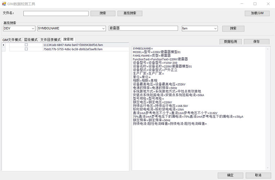The width and height of the screenshot is (275, 180).
Task: Click the 保存 button
Action: [x=256, y=41]
